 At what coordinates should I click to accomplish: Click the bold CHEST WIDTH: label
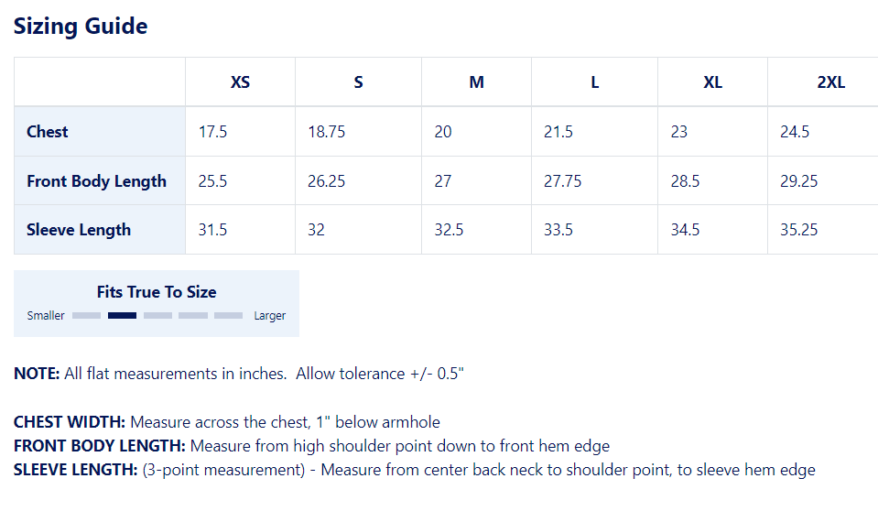pos(70,423)
